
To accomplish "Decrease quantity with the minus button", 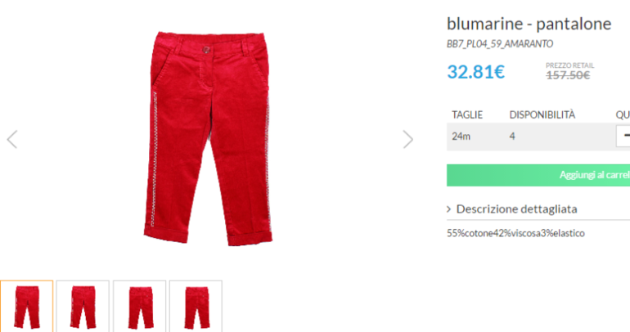I will (624, 136).
